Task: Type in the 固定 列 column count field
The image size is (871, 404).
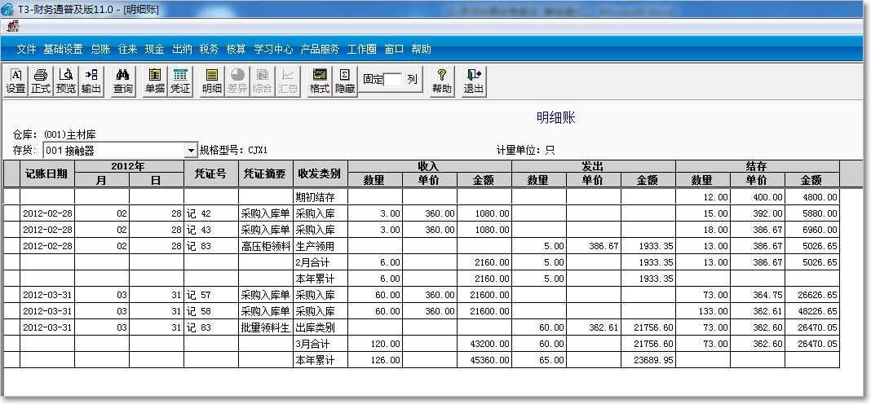Action: click(394, 80)
